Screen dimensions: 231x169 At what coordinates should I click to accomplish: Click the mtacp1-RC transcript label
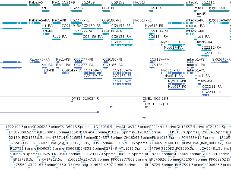coord(195,20)
